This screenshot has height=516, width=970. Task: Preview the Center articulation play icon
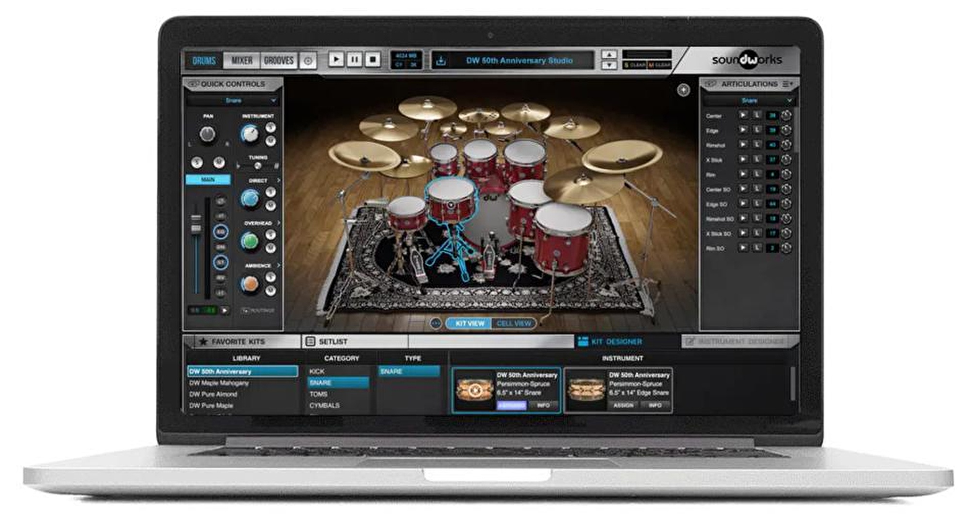click(x=743, y=115)
